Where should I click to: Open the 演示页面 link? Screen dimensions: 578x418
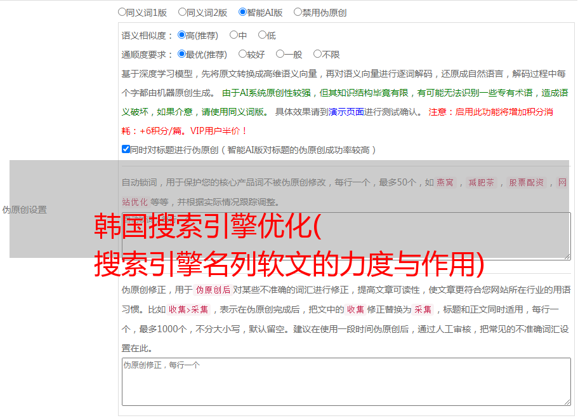(x=346, y=112)
